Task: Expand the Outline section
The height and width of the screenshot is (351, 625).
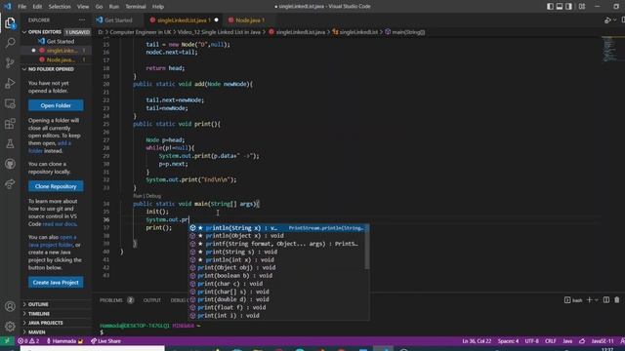Action: [56, 304]
